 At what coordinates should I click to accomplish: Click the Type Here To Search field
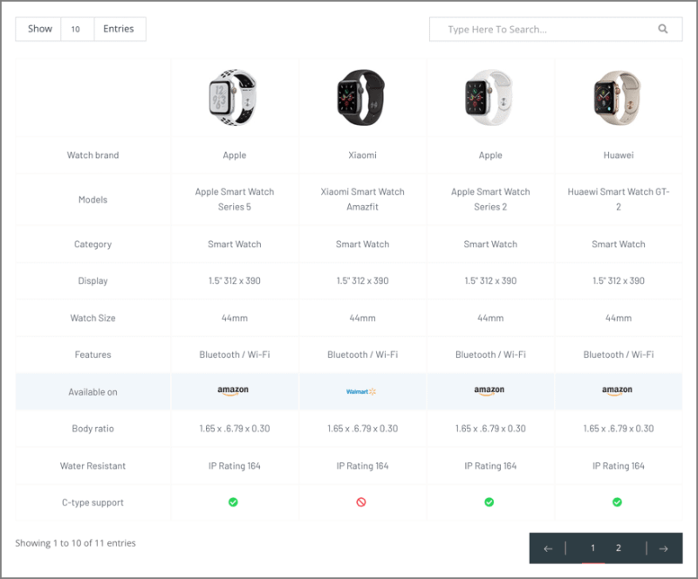pos(541,29)
